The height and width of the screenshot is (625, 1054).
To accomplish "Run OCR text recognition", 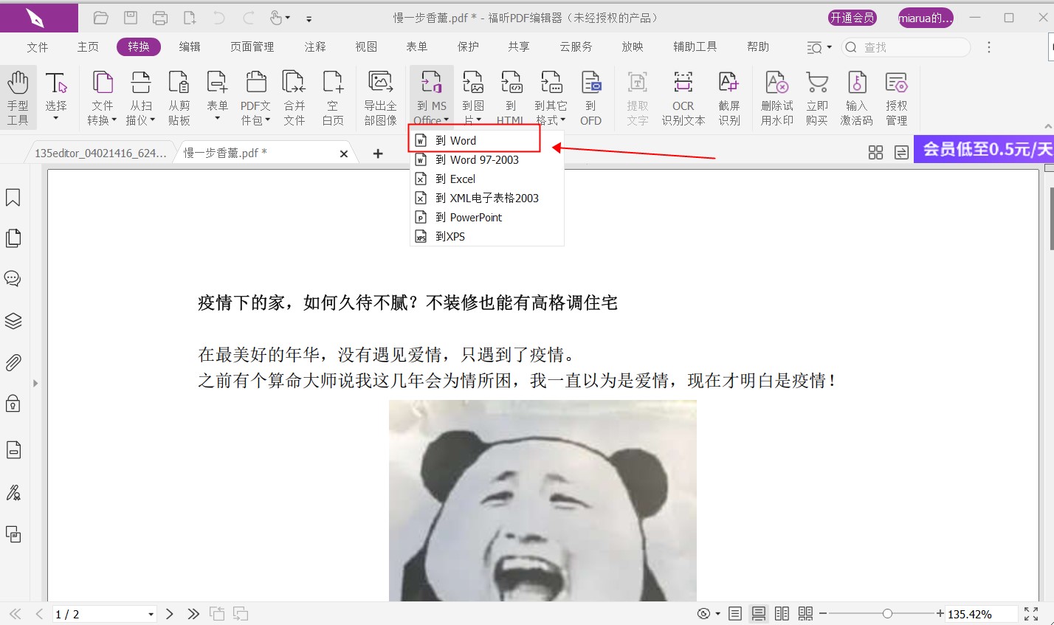I will [683, 96].
